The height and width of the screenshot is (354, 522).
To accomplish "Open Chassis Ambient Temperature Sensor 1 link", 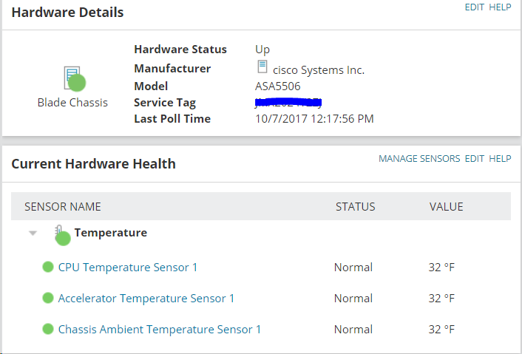I will 160,329.
